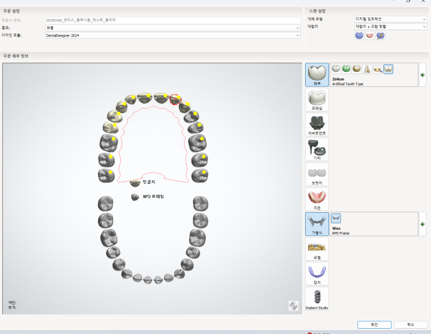The height and width of the screenshot is (334, 431).
Task: Click the pink jaw scan icon
Action: pyautogui.click(x=370, y=35)
